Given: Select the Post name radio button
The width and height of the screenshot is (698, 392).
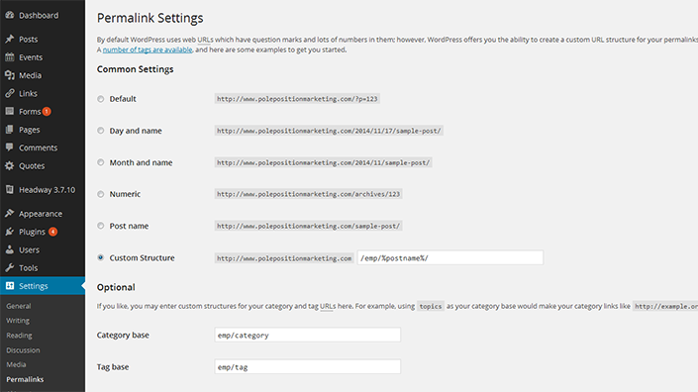Looking at the screenshot, I should pyautogui.click(x=101, y=226).
